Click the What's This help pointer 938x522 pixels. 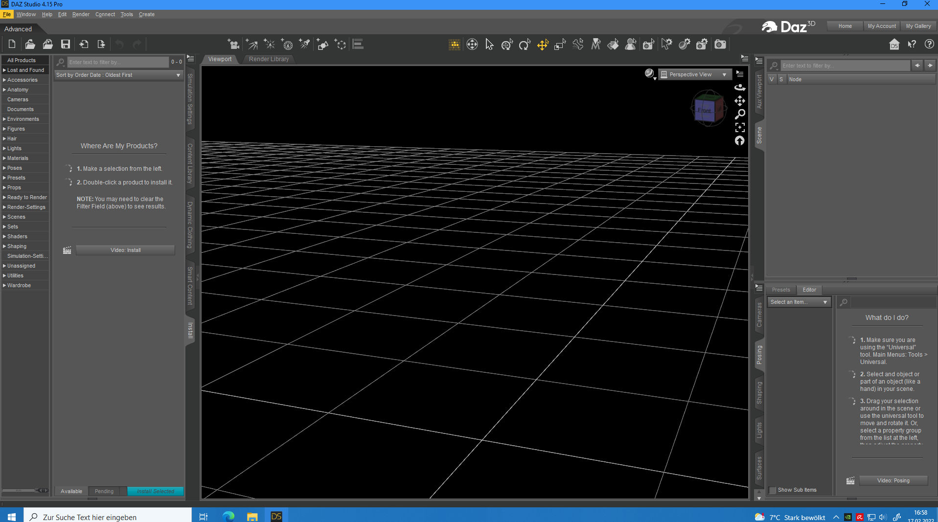[x=912, y=45]
